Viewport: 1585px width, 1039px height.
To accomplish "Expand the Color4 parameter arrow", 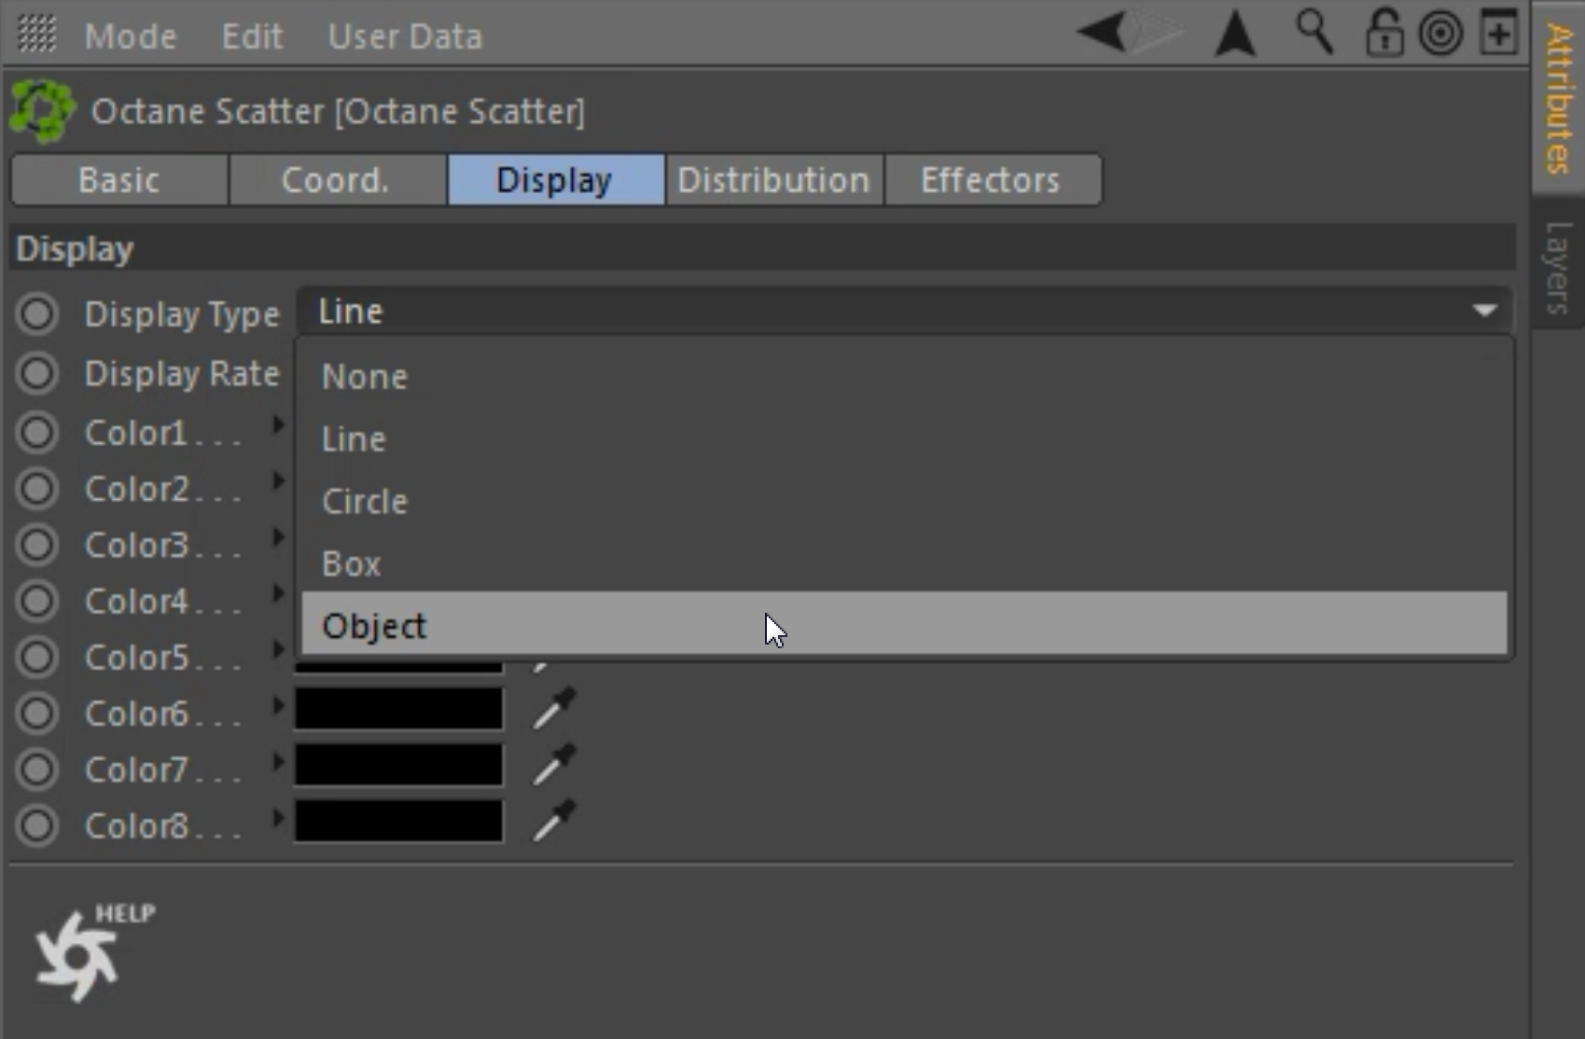I will click(277, 593).
